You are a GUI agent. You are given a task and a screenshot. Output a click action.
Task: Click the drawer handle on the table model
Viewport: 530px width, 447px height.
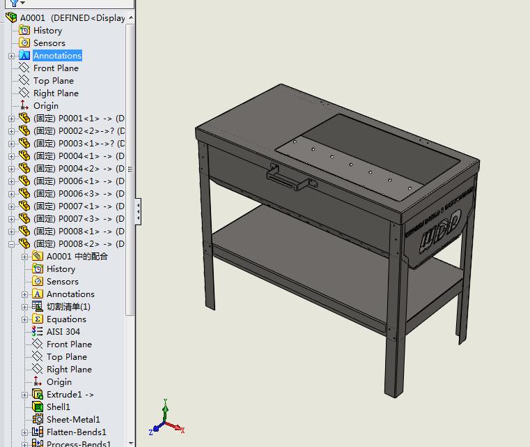click(292, 178)
